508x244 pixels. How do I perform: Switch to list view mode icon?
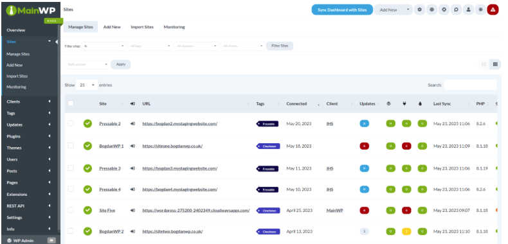click(x=484, y=64)
